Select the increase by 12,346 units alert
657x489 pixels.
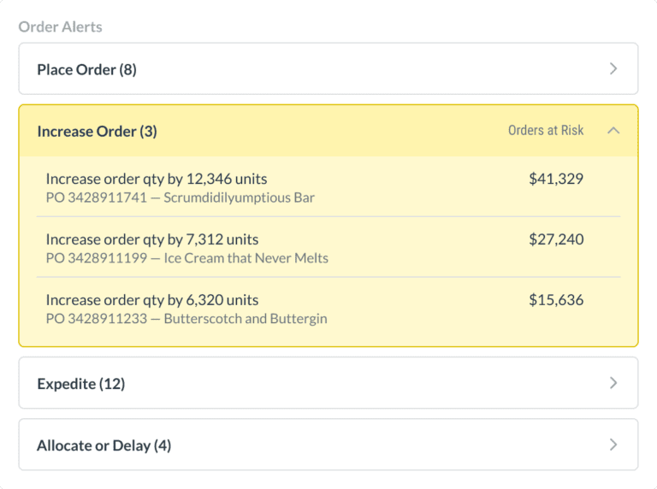pyautogui.click(x=157, y=179)
